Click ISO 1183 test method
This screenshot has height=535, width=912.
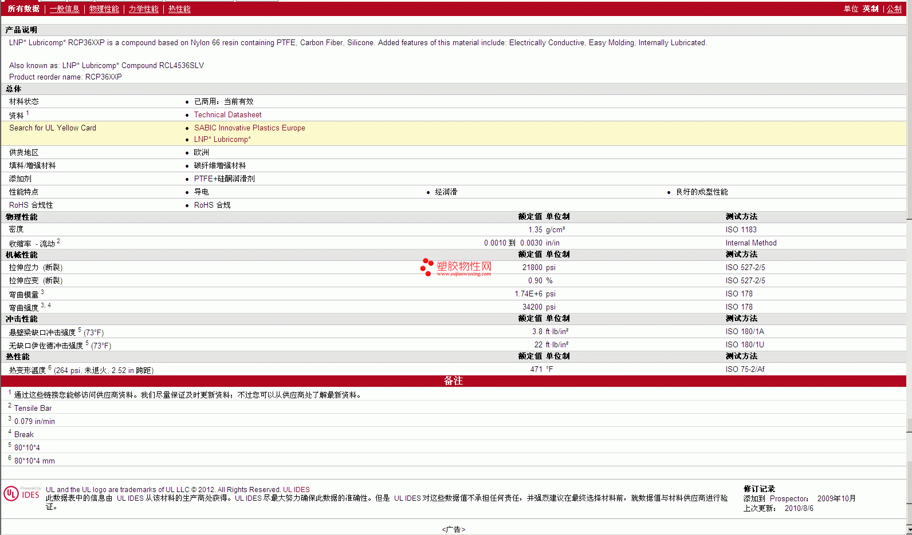[x=741, y=230]
